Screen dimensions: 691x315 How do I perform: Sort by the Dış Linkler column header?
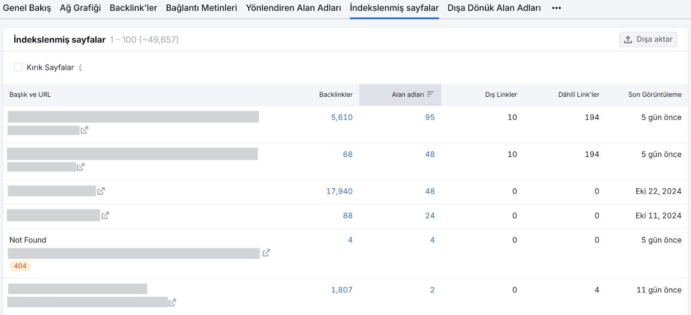pyautogui.click(x=501, y=95)
